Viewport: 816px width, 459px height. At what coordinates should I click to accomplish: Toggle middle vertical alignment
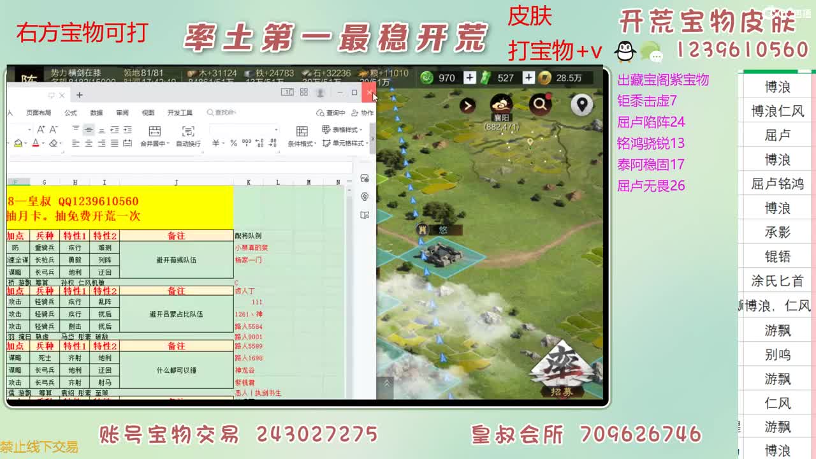89,129
